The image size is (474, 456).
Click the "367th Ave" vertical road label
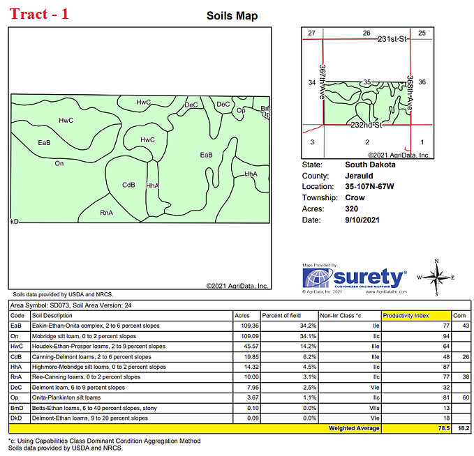coord(323,82)
